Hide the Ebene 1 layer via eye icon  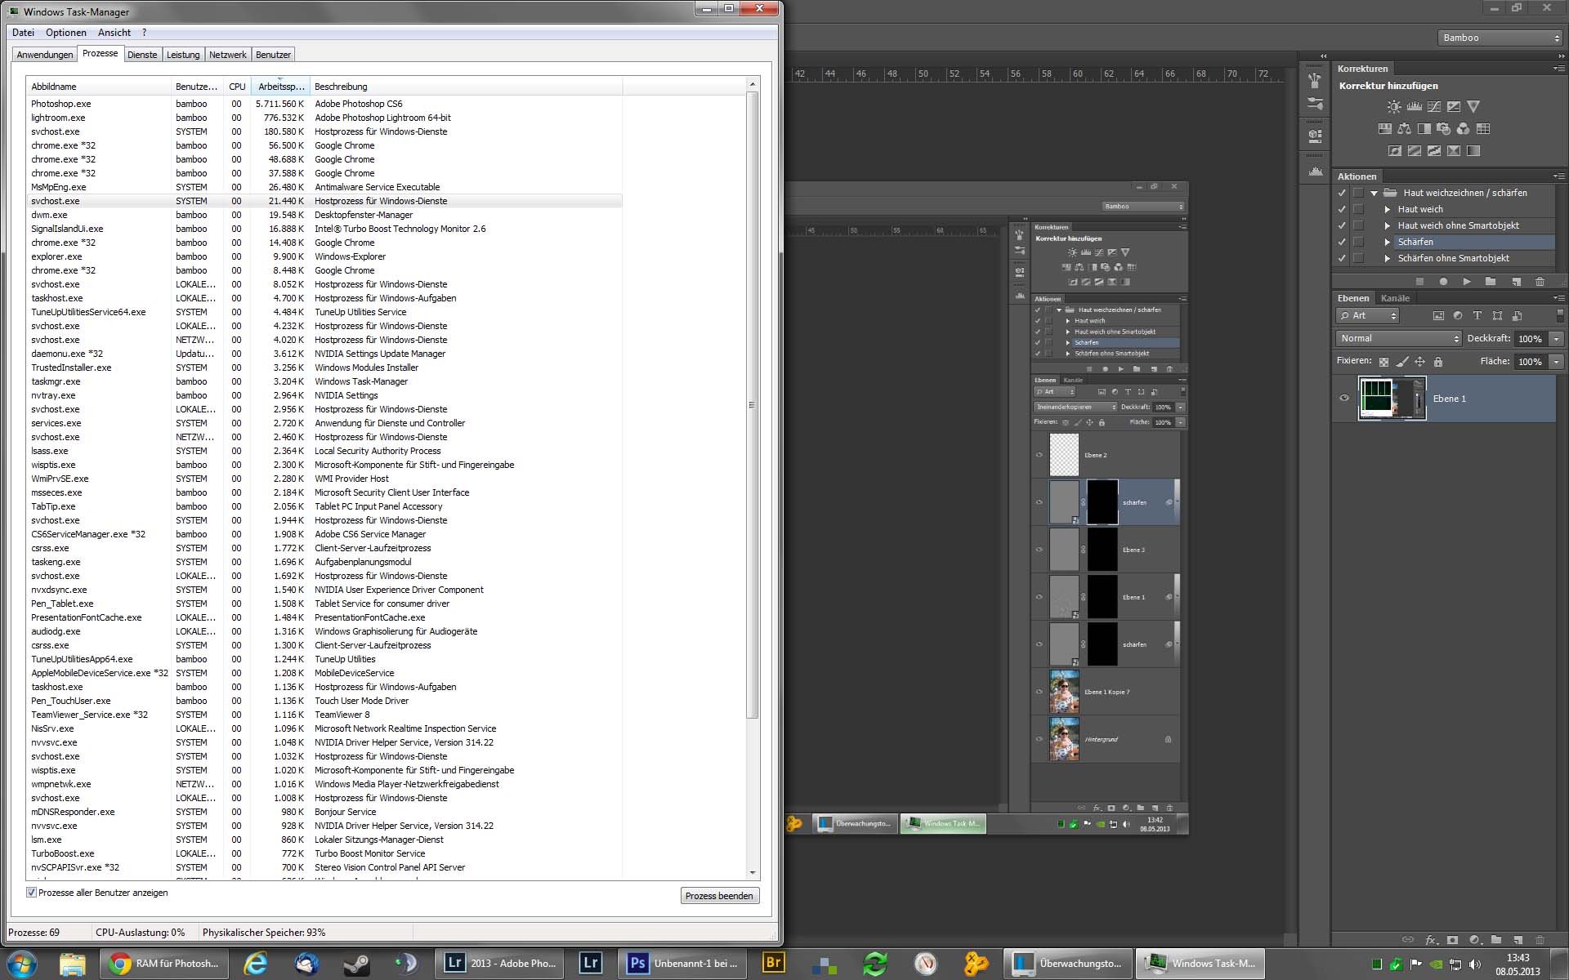tap(1344, 399)
